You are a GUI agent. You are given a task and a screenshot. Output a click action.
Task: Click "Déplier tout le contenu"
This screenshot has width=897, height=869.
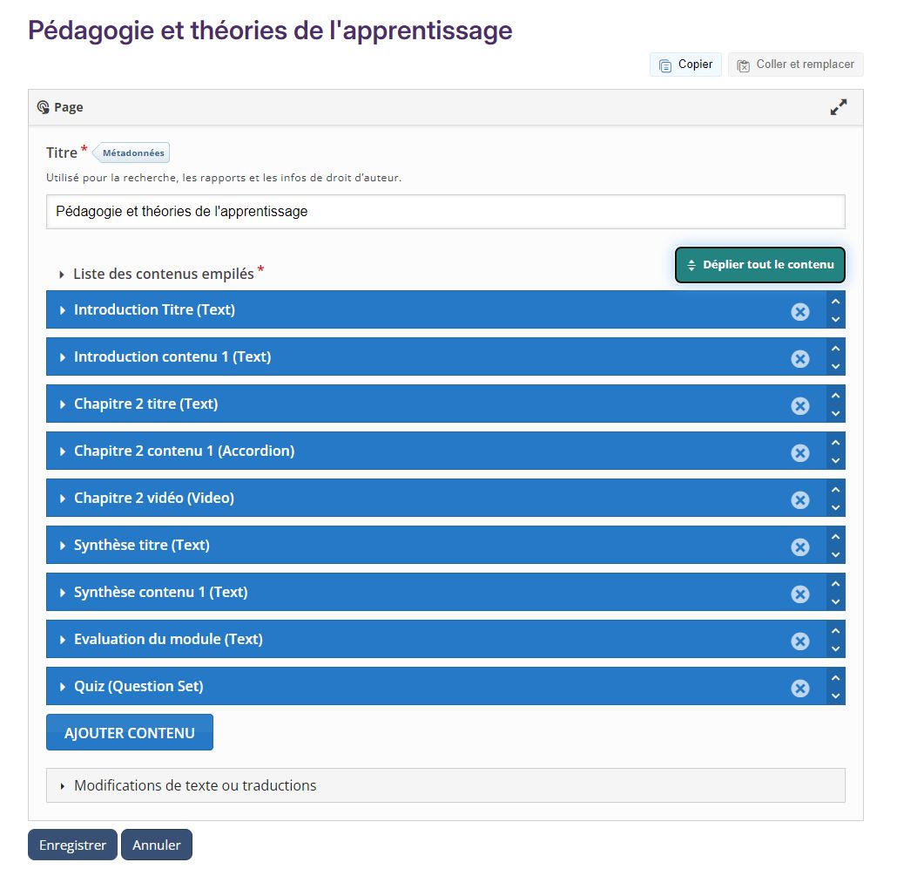(759, 264)
